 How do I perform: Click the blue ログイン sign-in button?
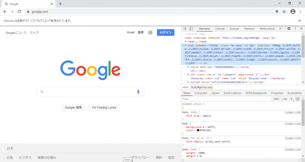pos(166,33)
